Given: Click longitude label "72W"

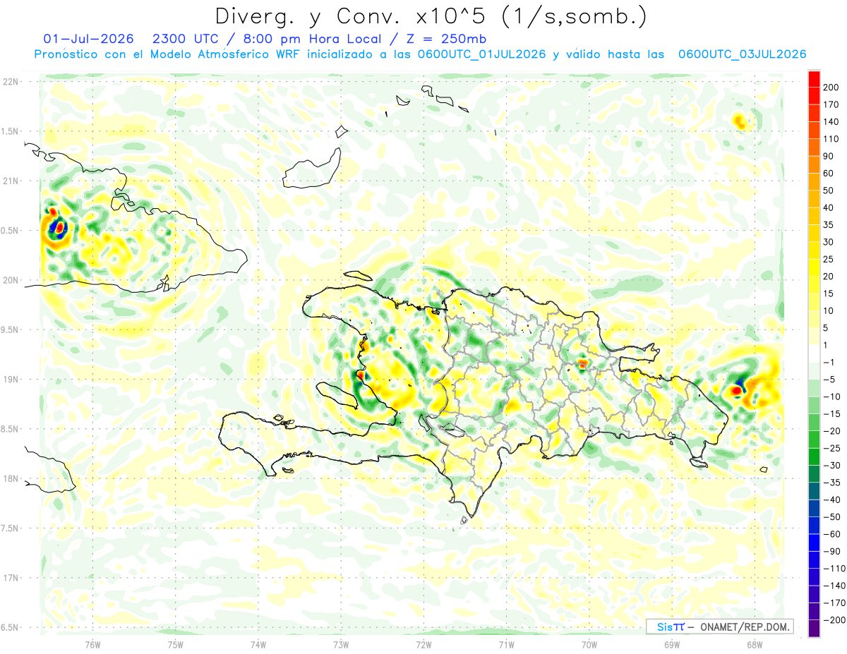Looking at the screenshot, I should point(423,645).
